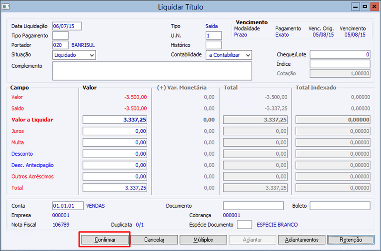Open the Situação dropdown showing Liquidado
Viewport: 381px width, 251px height.
pyautogui.click(x=74, y=55)
